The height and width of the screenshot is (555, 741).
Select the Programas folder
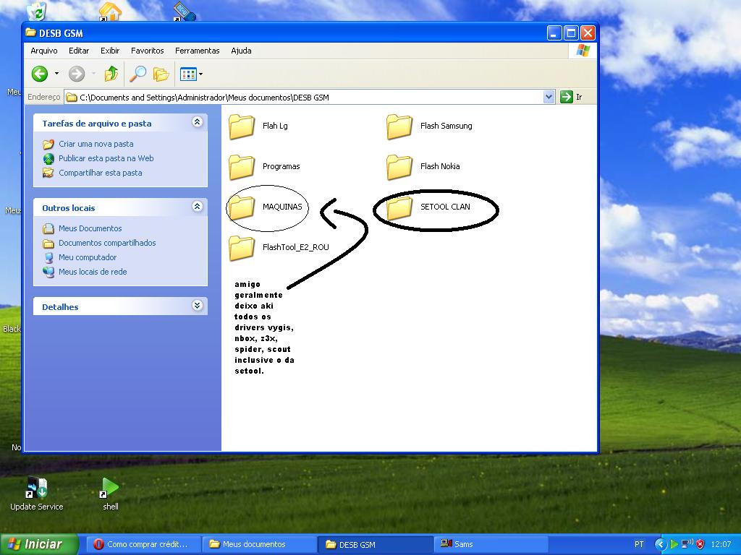[265, 167]
